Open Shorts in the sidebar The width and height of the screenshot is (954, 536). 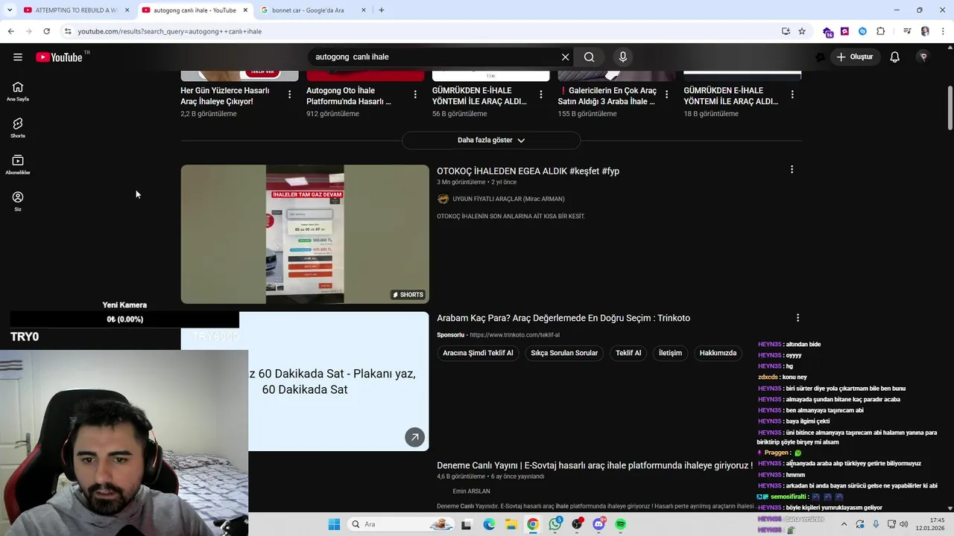click(x=18, y=128)
